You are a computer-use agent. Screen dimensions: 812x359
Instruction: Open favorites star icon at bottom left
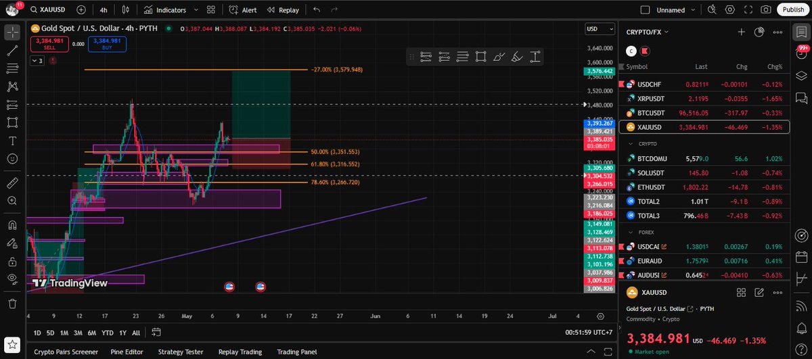[12, 345]
